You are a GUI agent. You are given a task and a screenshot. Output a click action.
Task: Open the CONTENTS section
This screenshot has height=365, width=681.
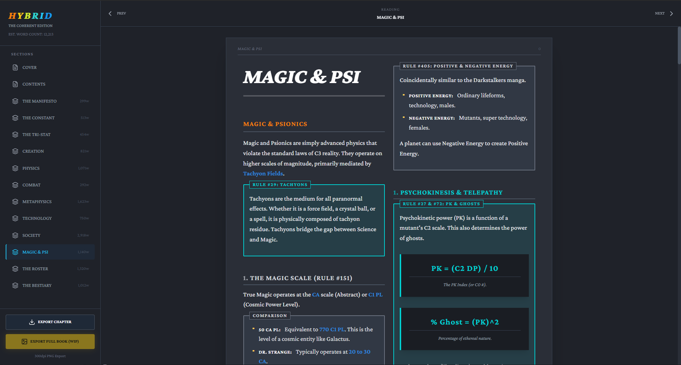(50, 84)
